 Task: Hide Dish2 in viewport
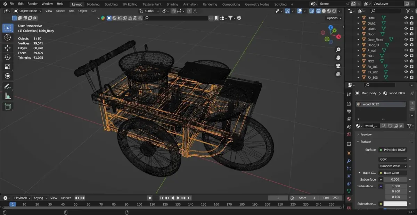(406, 23)
